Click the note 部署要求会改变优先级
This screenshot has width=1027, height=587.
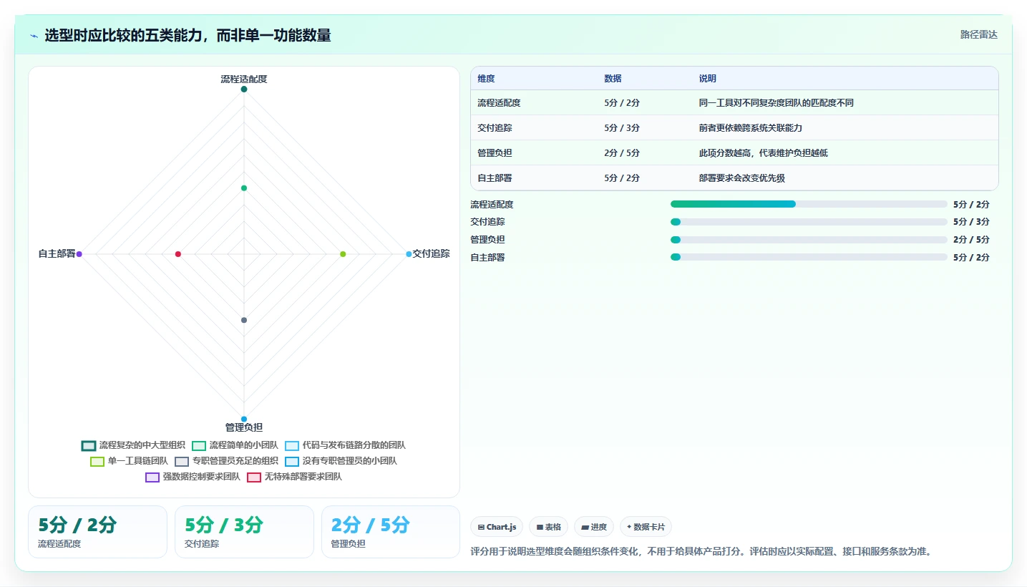741,178
